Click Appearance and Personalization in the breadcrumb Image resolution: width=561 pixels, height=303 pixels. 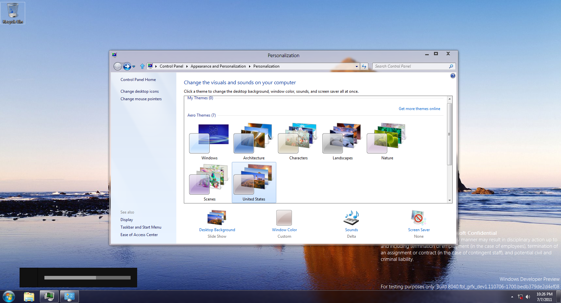click(218, 66)
